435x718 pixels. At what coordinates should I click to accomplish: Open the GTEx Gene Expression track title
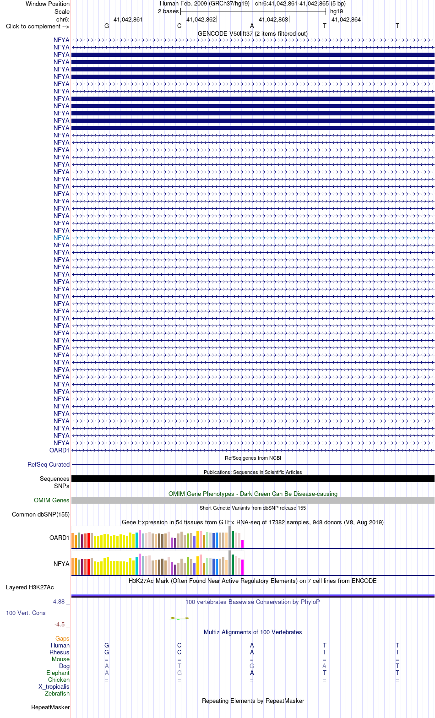point(253,522)
